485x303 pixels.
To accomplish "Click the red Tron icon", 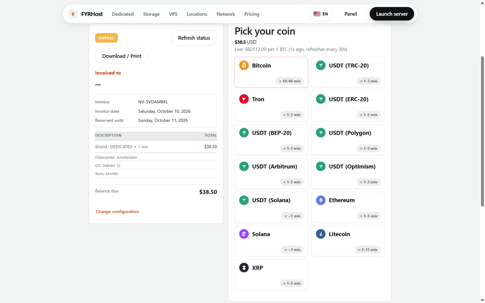I will point(244,99).
